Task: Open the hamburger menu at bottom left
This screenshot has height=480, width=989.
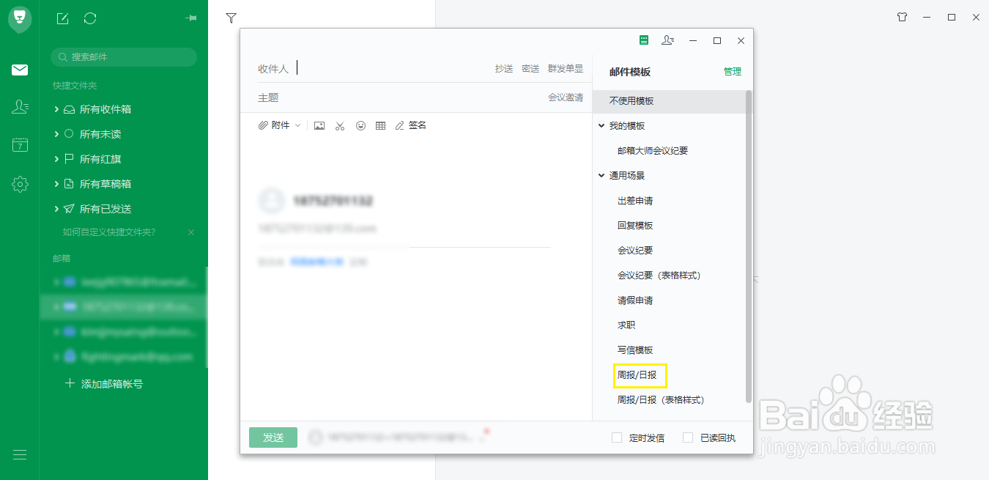Action: (19, 454)
